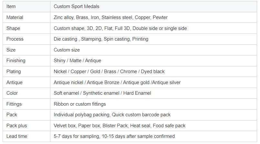Click the "Custom shape, 3D, 2D" cell
The image size is (260, 144).
pos(120,28)
